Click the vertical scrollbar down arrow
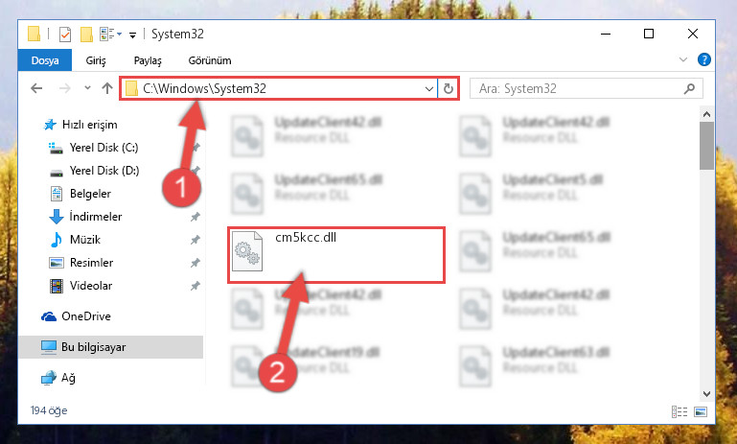Screen dimensions: 737x444 (706, 394)
